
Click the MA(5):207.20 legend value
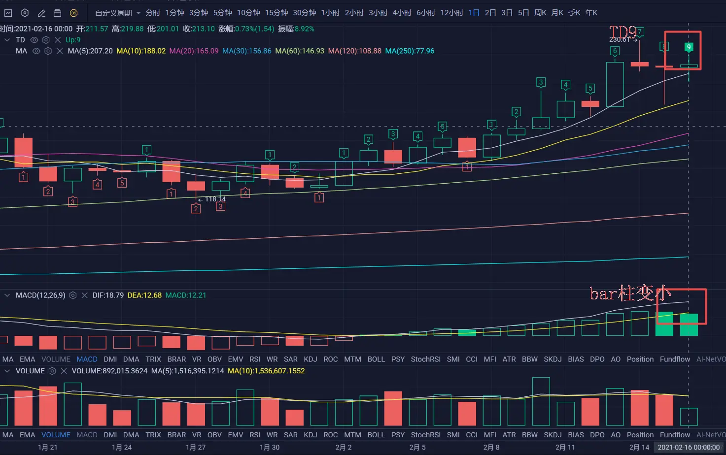[x=90, y=51]
